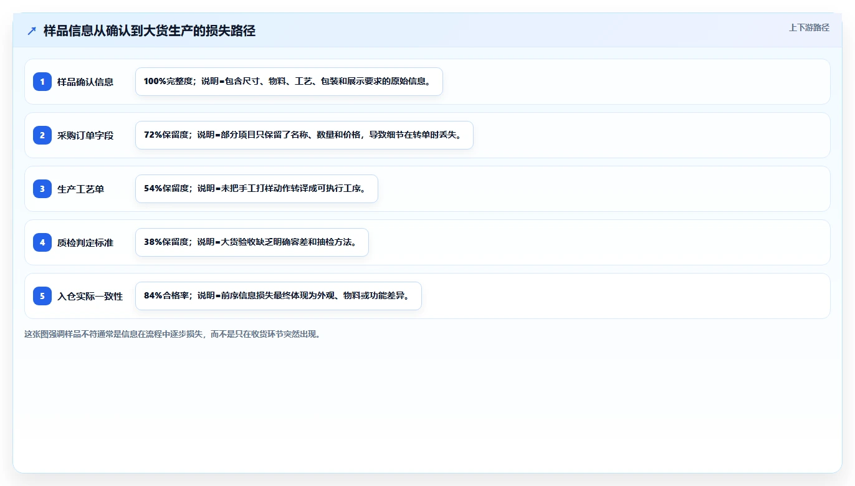Click the 样品确认信息 step label

coord(85,82)
